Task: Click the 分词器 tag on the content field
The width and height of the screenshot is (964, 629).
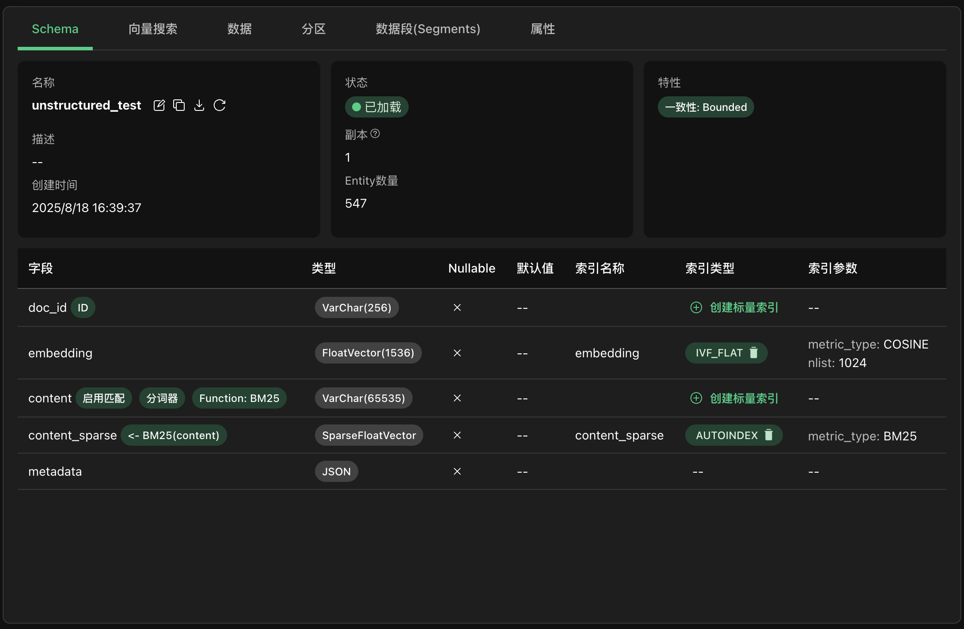Action: click(162, 398)
